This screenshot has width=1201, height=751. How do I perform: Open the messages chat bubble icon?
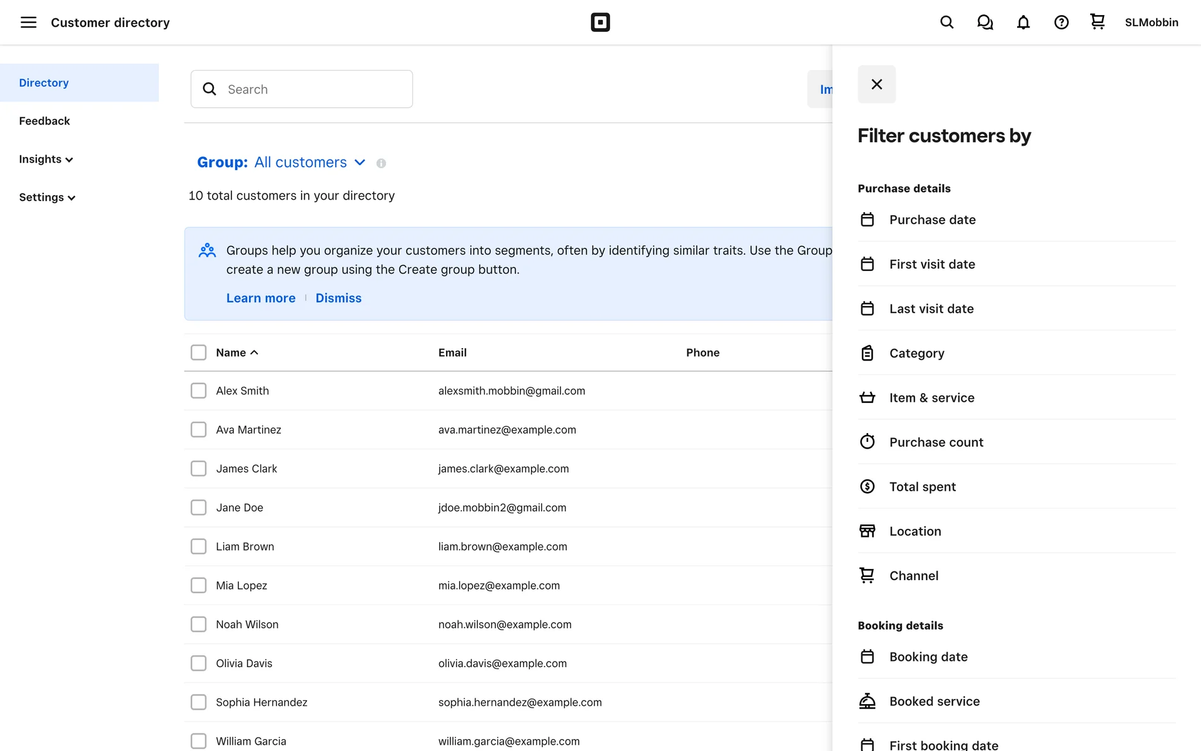[x=985, y=23]
